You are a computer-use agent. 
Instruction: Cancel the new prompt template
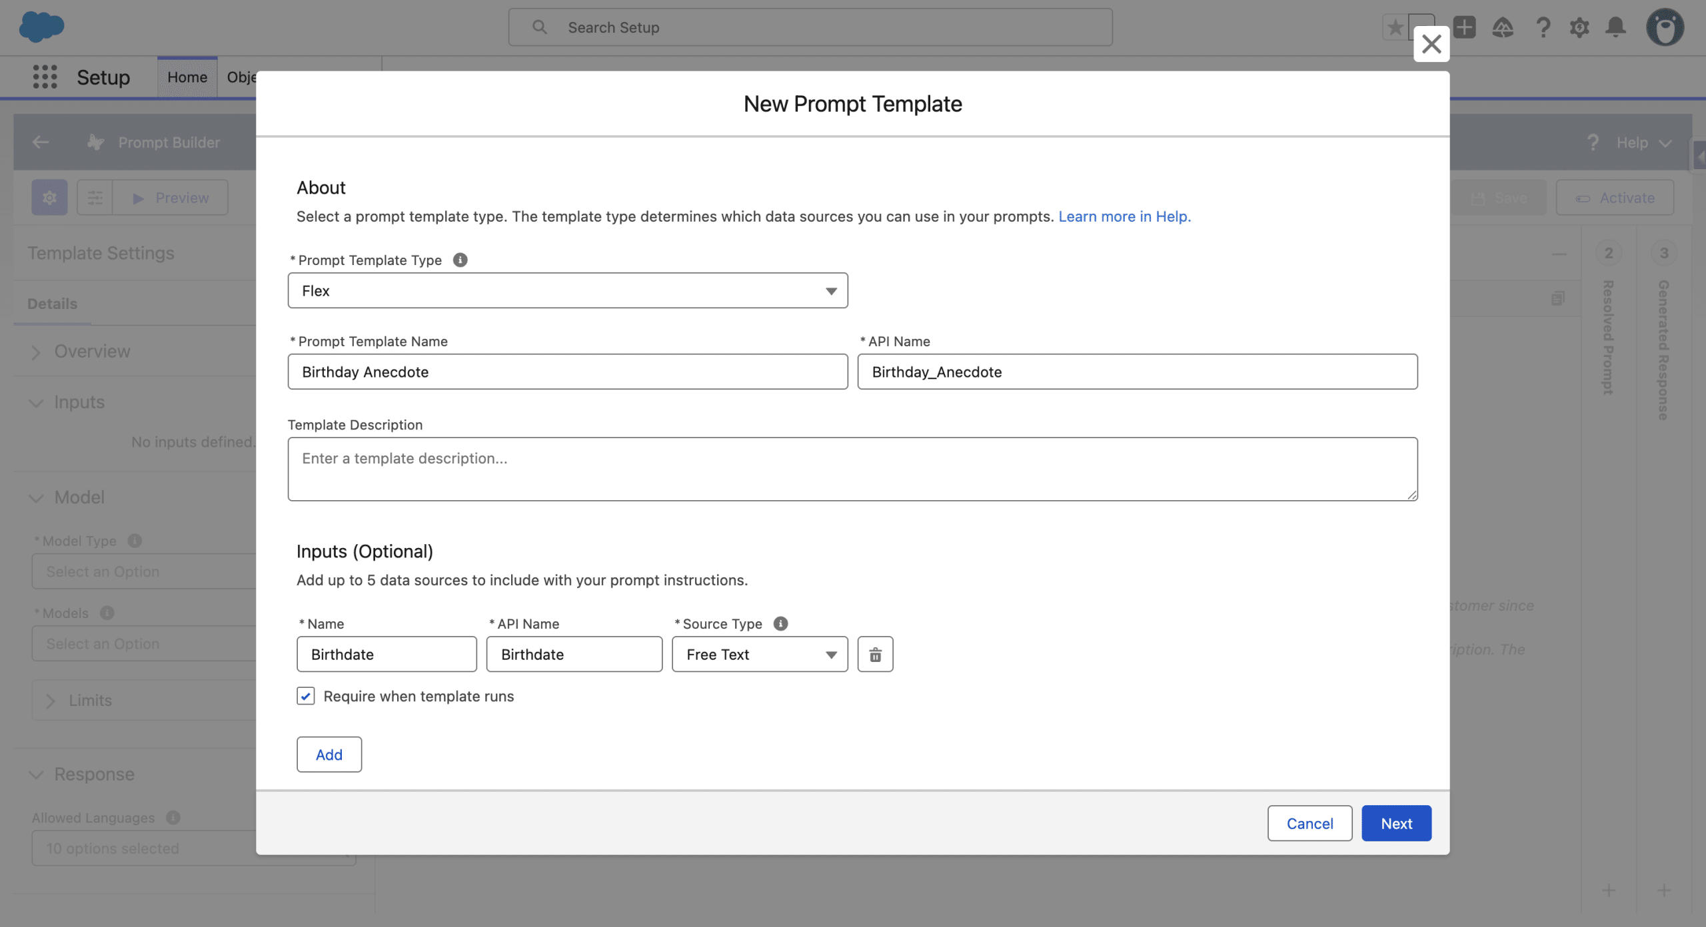coord(1309,824)
